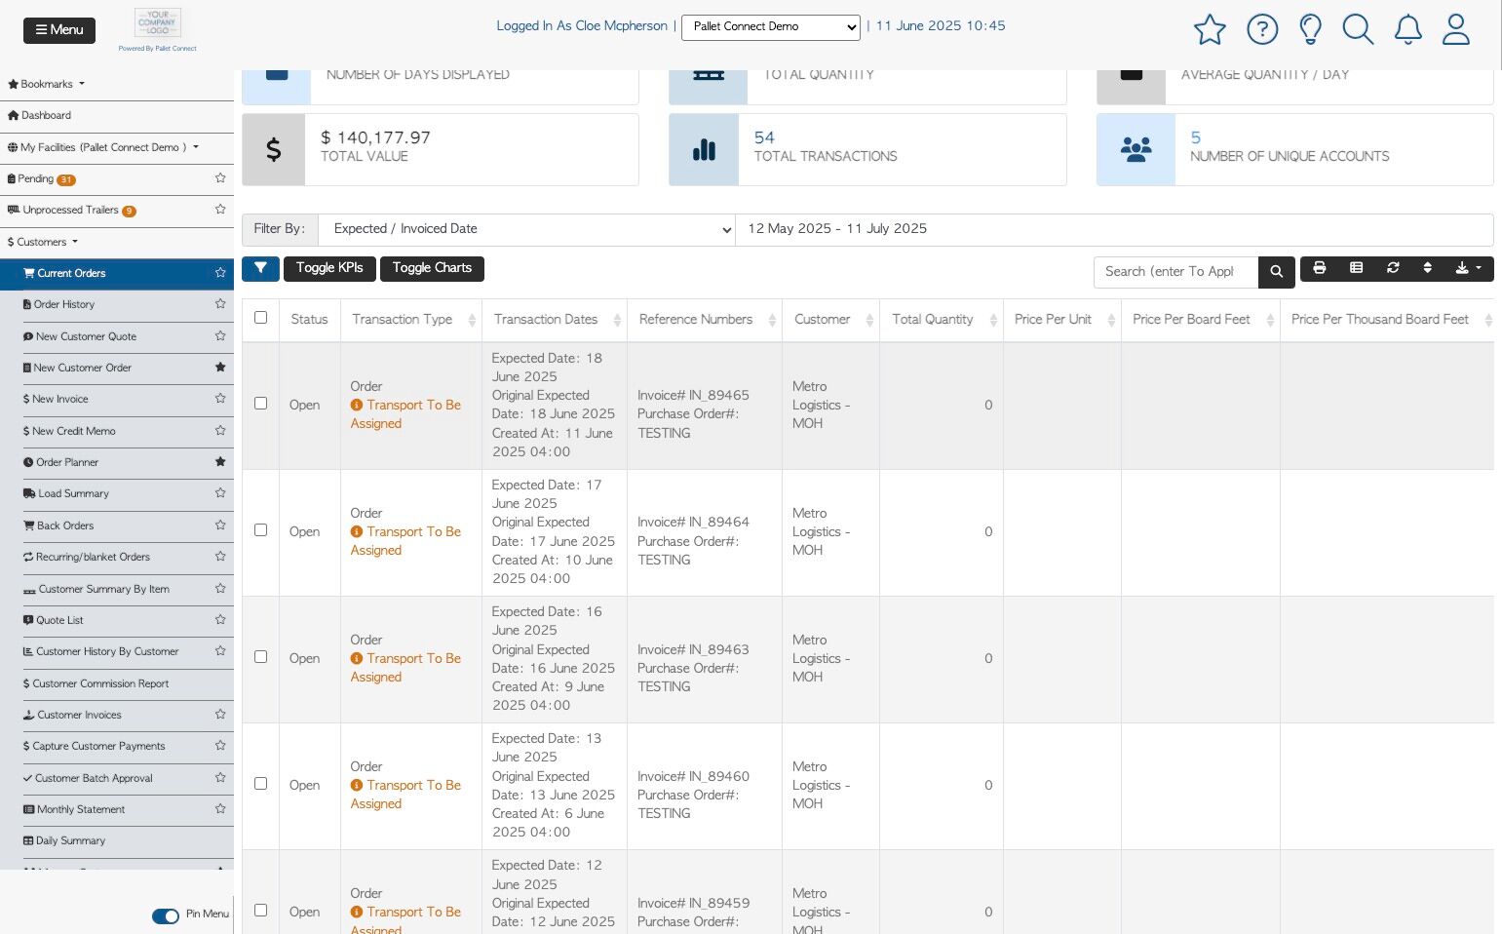Check the select-all checkbox in table header
The height and width of the screenshot is (934, 1502).
point(260,318)
